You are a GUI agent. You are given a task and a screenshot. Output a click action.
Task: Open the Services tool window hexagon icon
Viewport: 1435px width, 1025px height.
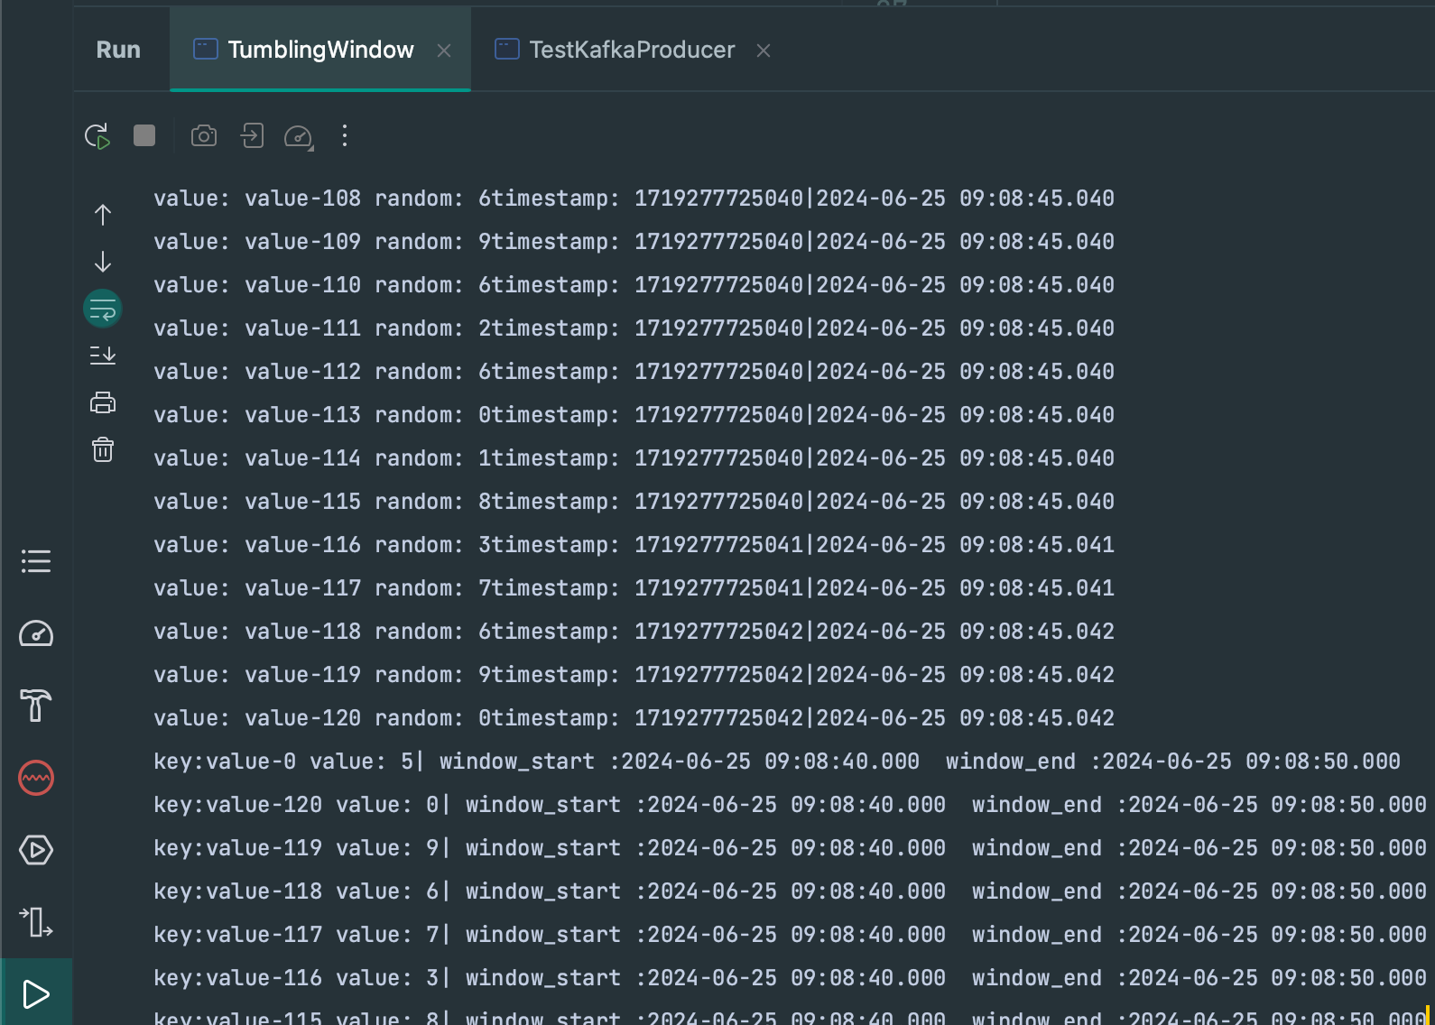(x=36, y=850)
